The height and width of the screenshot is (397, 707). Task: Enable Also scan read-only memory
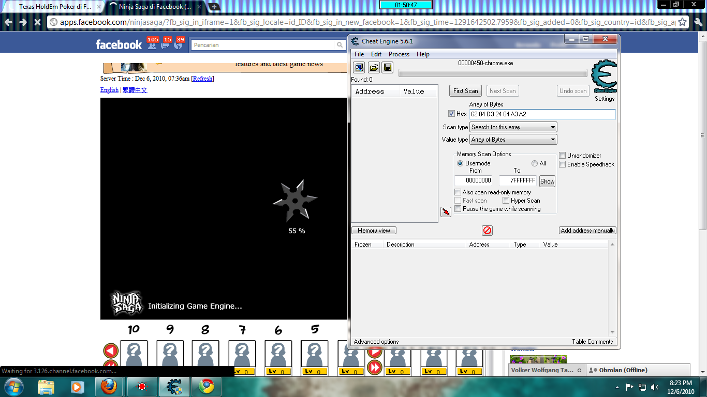point(458,192)
